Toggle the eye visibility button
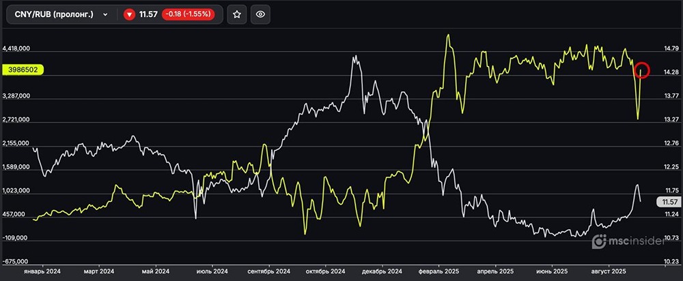This screenshot has width=683, height=281. pos(260,14)
